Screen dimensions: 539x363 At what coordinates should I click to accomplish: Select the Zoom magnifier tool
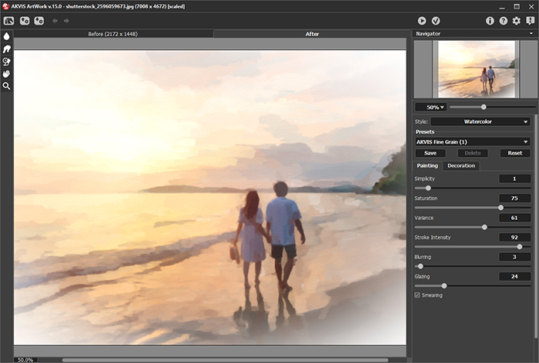(7, 86)
